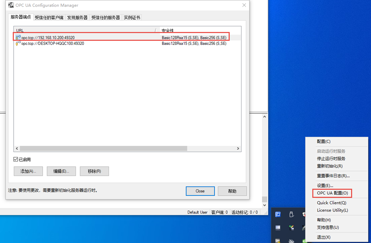Select the 实例证书 tab
Screen dimensions: 371x243
pos(132,17)
